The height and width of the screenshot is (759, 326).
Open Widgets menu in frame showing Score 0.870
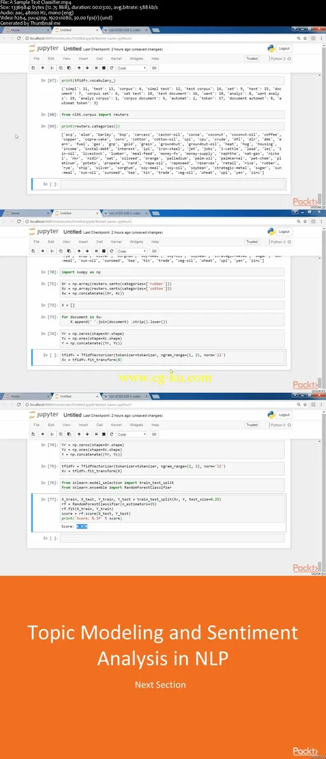(x=136, y=425)
